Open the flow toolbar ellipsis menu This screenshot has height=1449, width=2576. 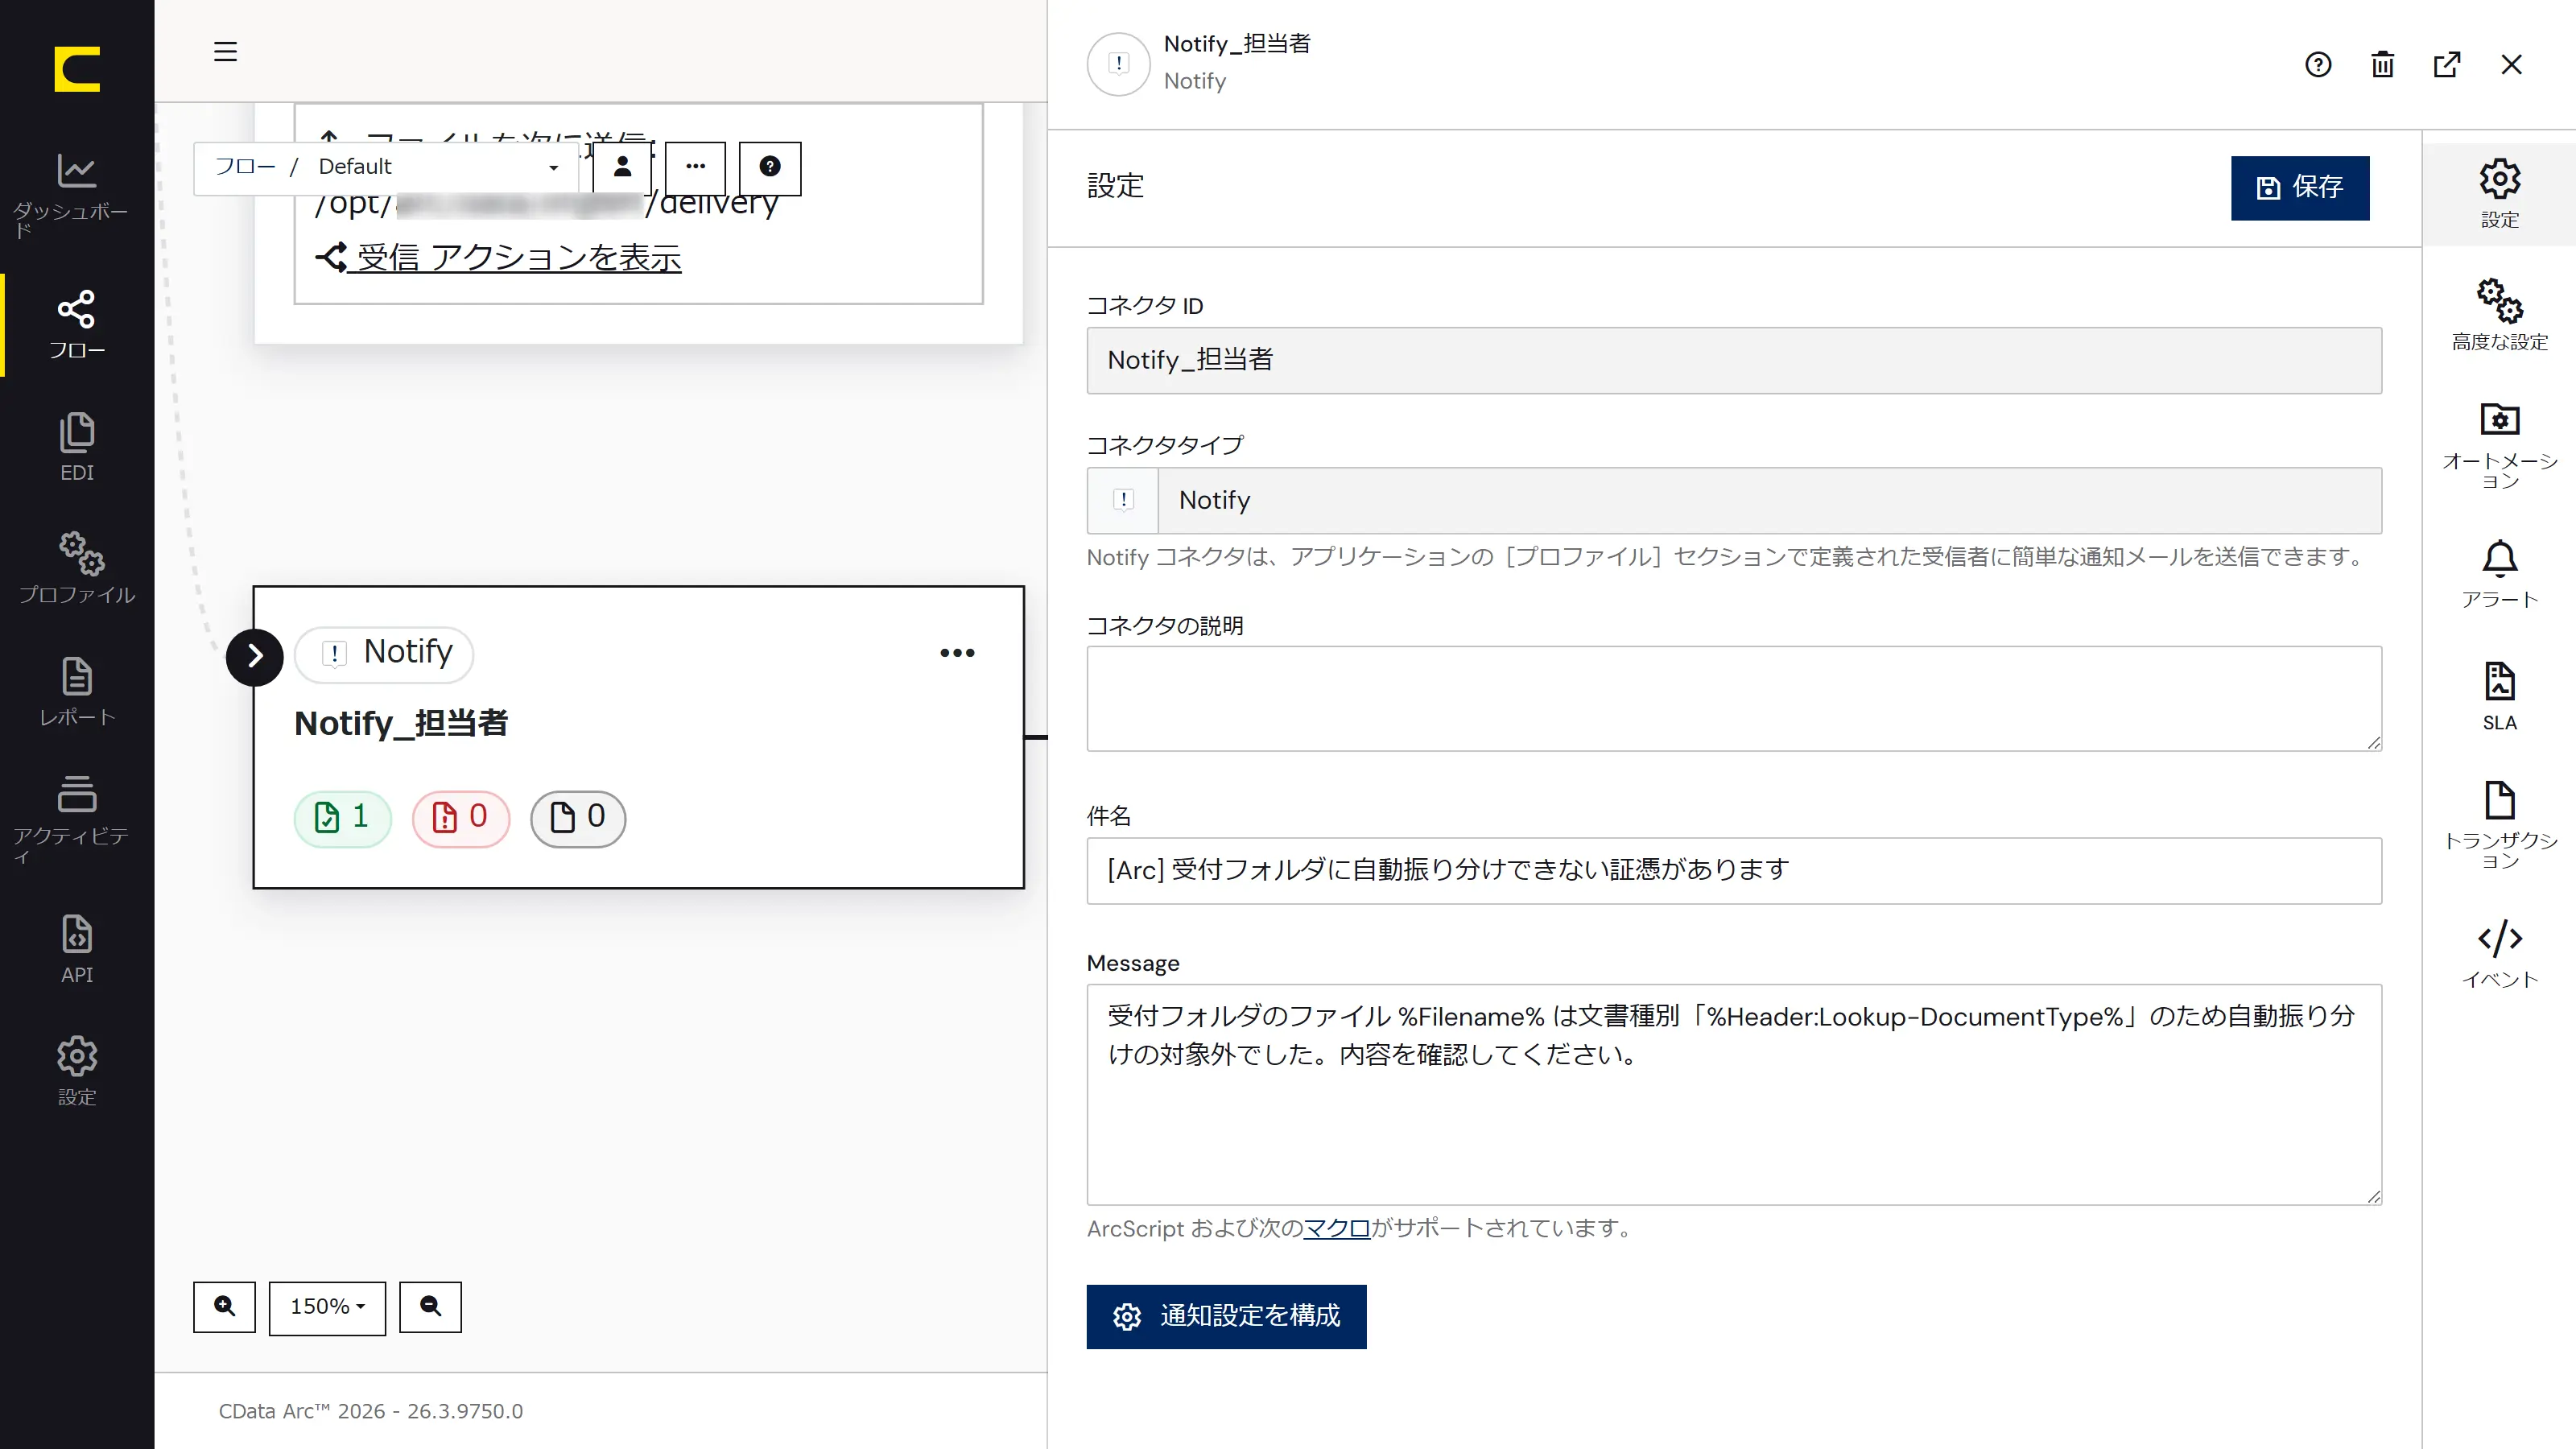[x=695, y=167]
